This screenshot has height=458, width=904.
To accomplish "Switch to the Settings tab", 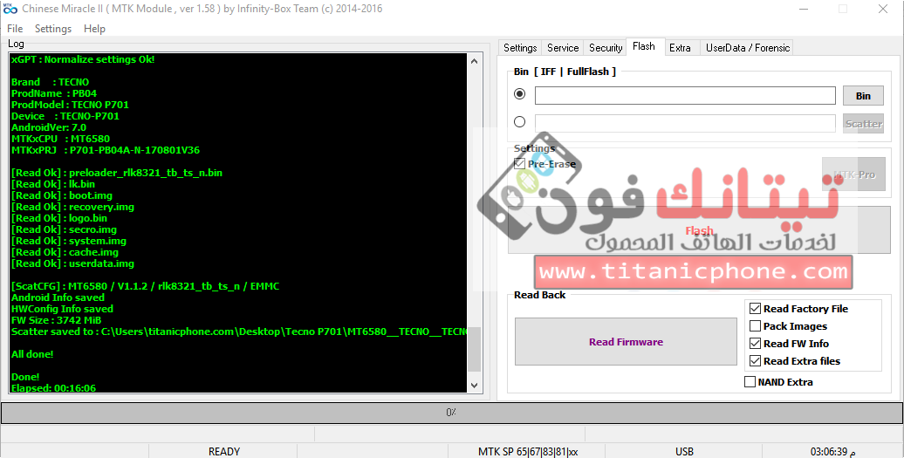I will click(520, 48).
